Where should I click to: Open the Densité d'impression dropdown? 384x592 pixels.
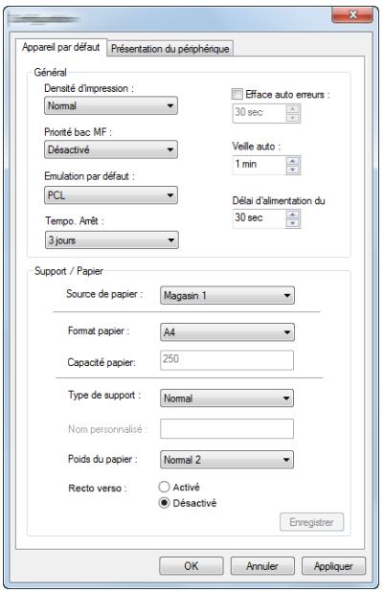pyautogui.click(x=111, y=105)
